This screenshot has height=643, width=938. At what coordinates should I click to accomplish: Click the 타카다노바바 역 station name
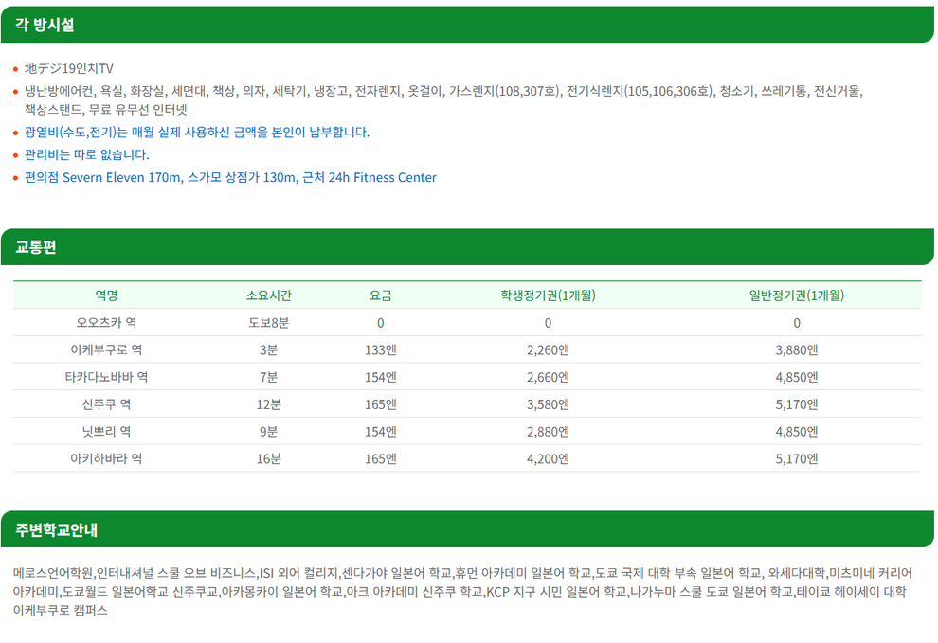tap(106, 377)
